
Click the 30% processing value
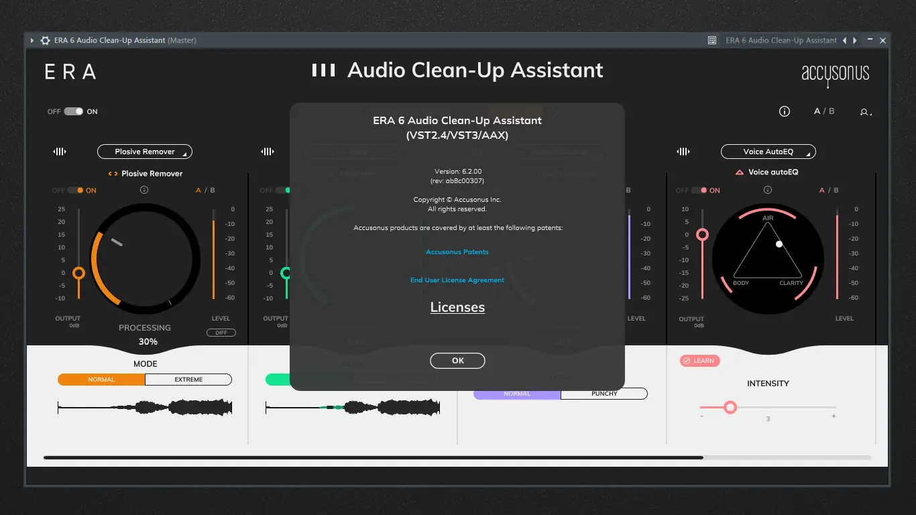tap(148, 341)
